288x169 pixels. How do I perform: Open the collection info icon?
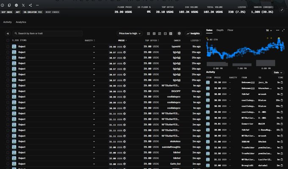(3, 5)
